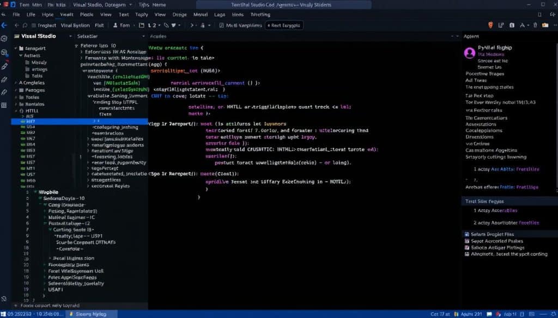Click the purple user avatar in the right panel

tap(470, 53)
